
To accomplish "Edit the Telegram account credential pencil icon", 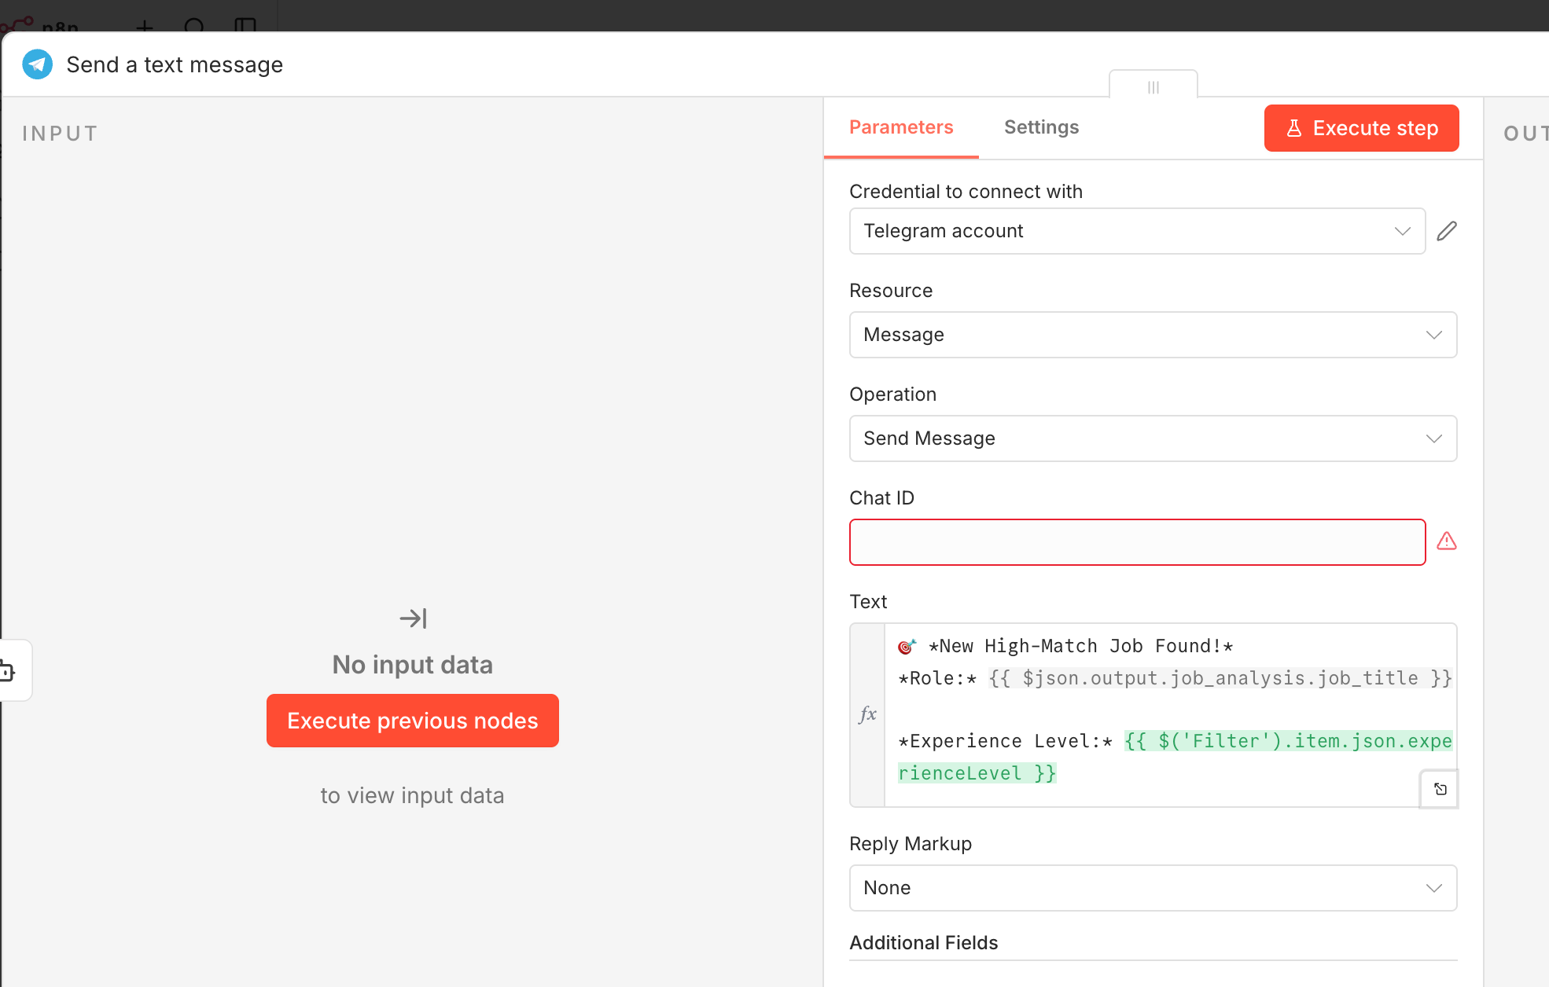I will [x=1446, y=231].
